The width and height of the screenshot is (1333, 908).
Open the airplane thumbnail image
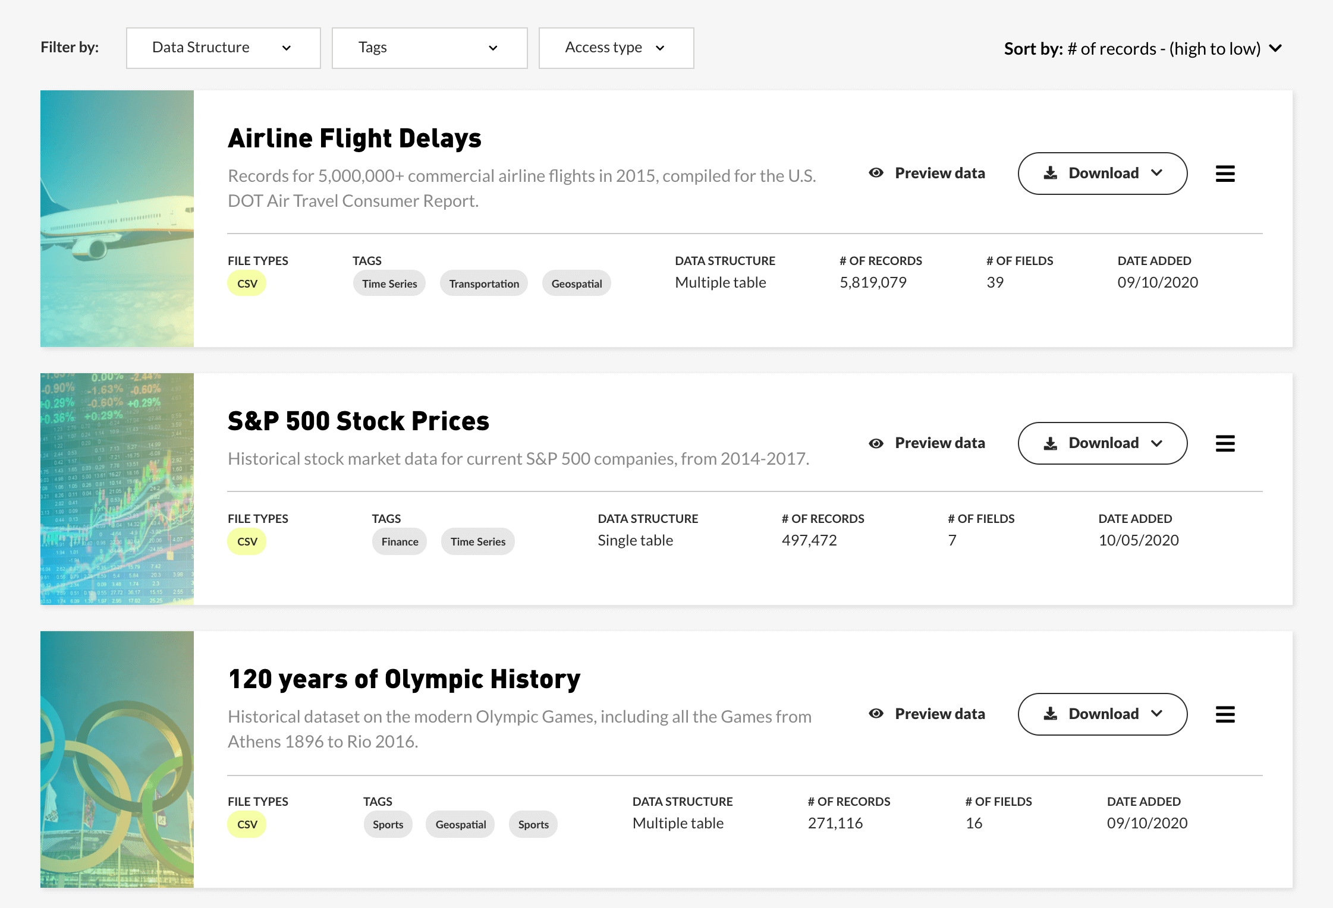117,219
